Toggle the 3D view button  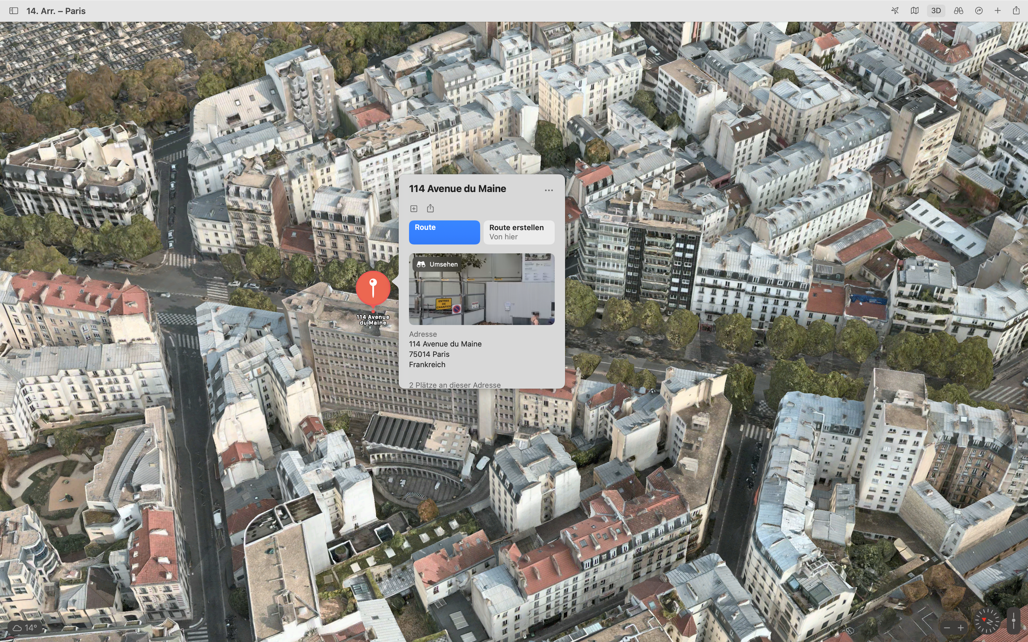point(936,11)
